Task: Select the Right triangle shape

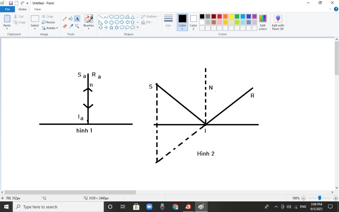Action: (101, 22)
